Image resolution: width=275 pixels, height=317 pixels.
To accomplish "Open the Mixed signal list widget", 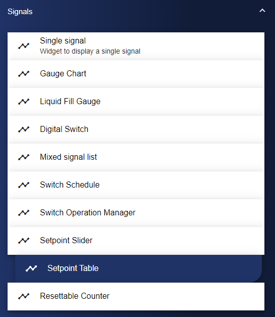I will point(136,157).
